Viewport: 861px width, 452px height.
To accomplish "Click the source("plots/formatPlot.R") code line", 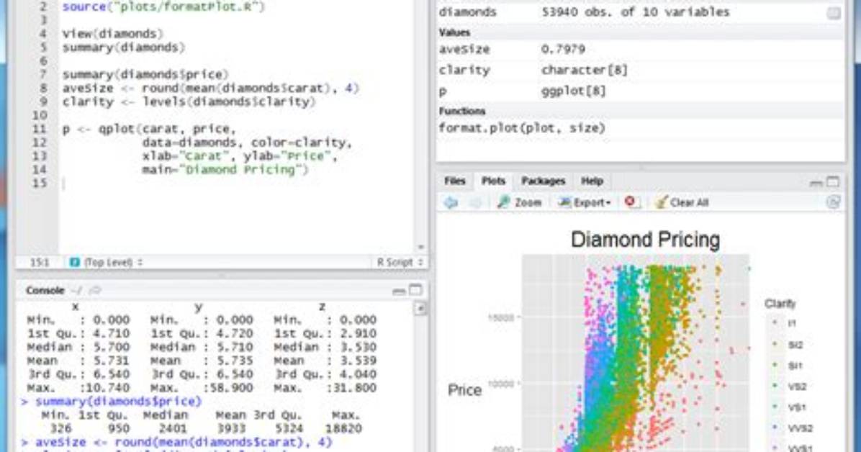I will click(x=163, y=7).
